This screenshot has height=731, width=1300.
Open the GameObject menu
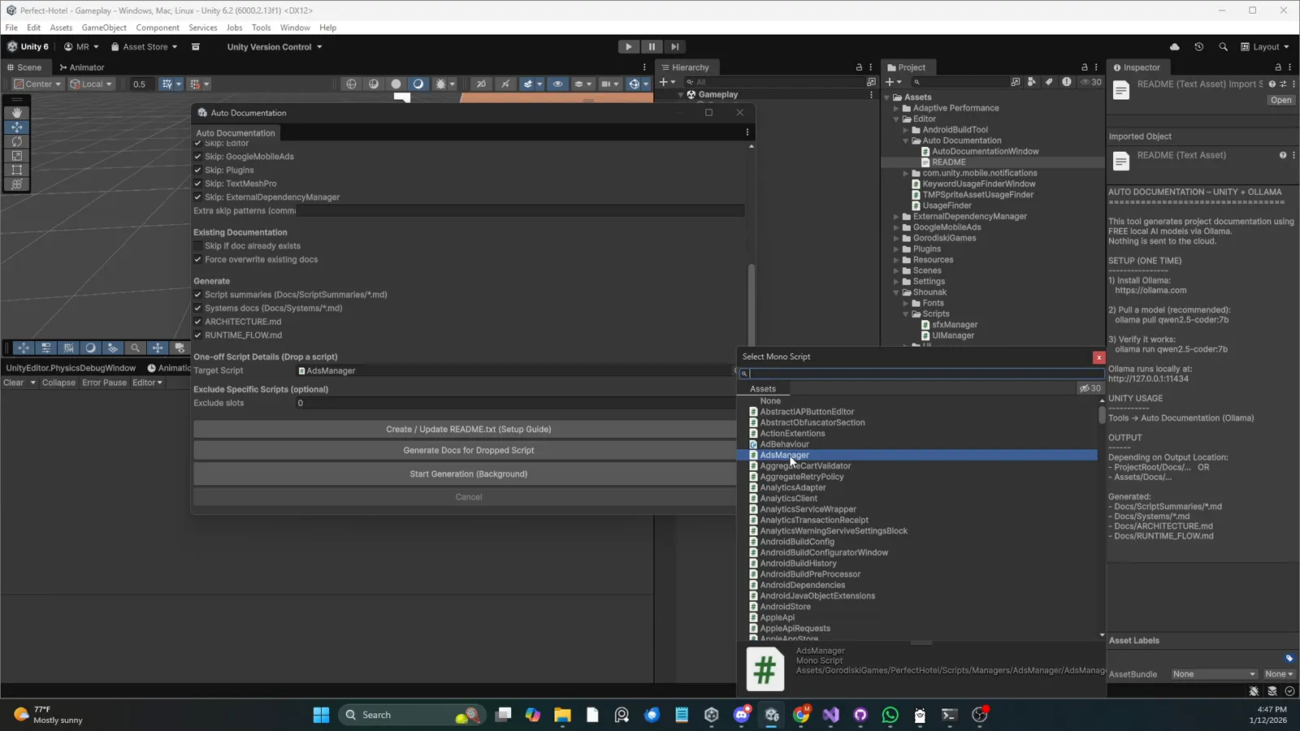[x=104, y=28]
